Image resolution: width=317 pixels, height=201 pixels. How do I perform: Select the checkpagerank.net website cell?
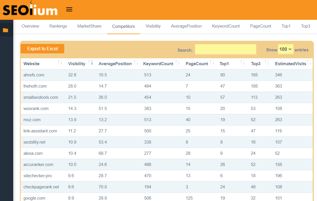(x=41, y=187)
